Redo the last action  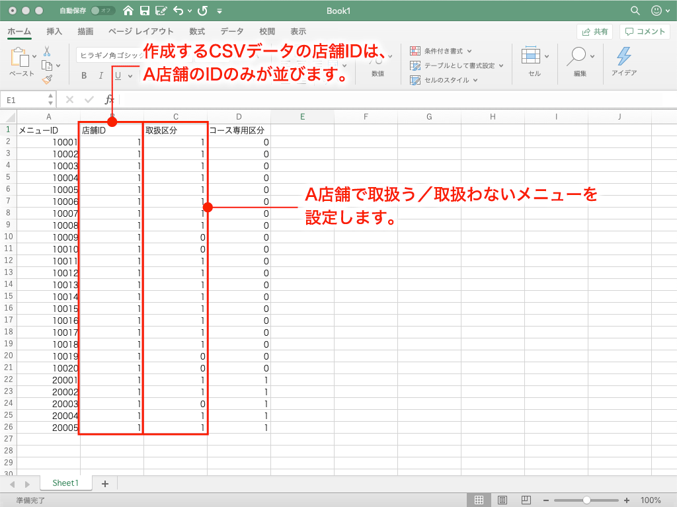202,11
